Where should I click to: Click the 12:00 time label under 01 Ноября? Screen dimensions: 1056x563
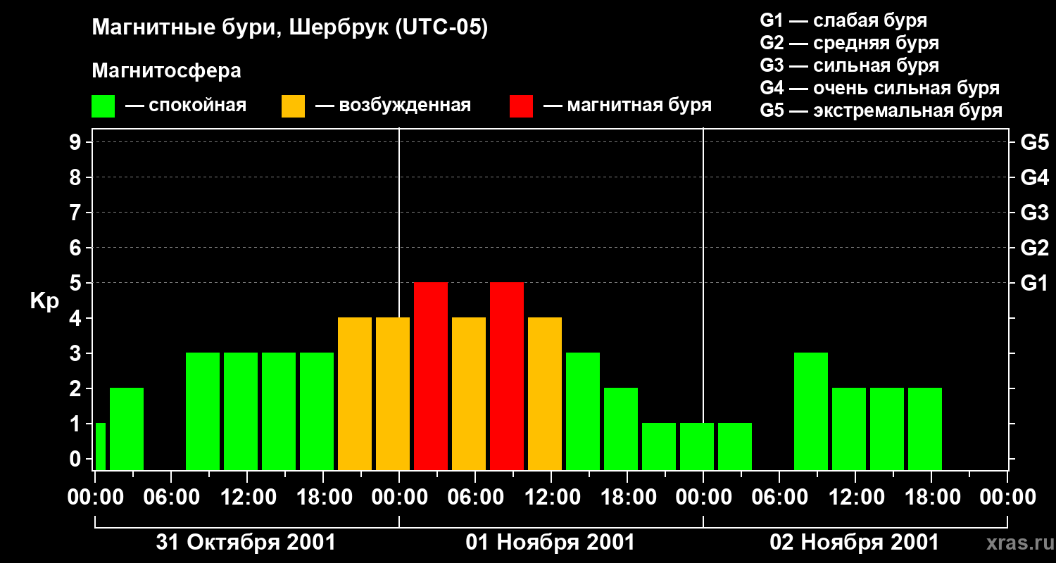[x=551, y=498]
